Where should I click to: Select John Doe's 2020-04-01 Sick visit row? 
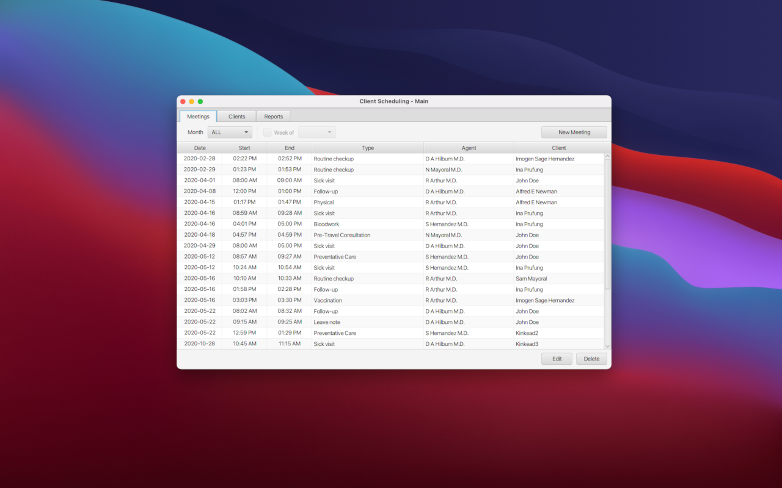(x=367, y=180)
